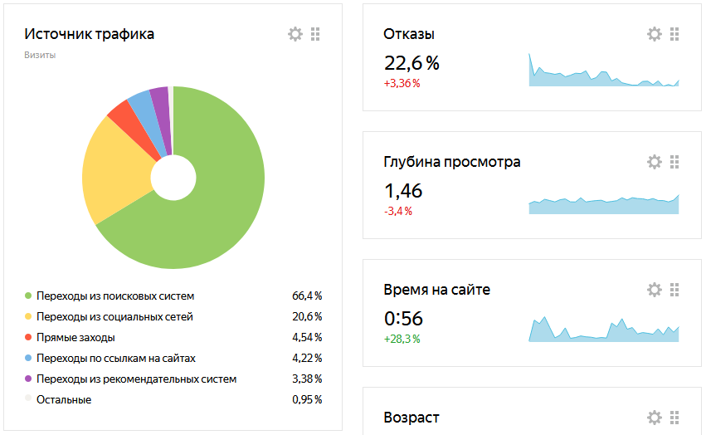Select legend item Остальные

[64, 400]
